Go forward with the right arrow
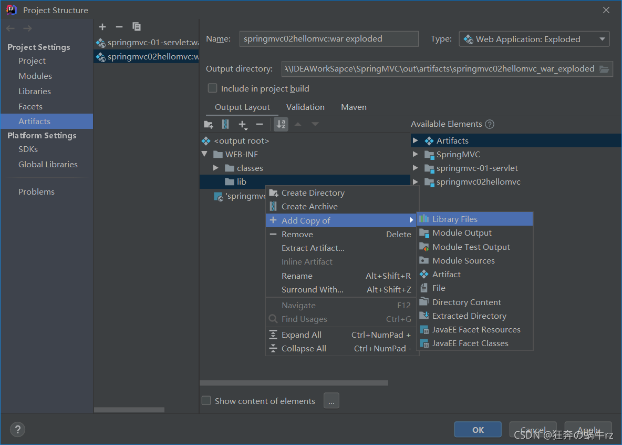The image size is (622, 445). (27, 28)
